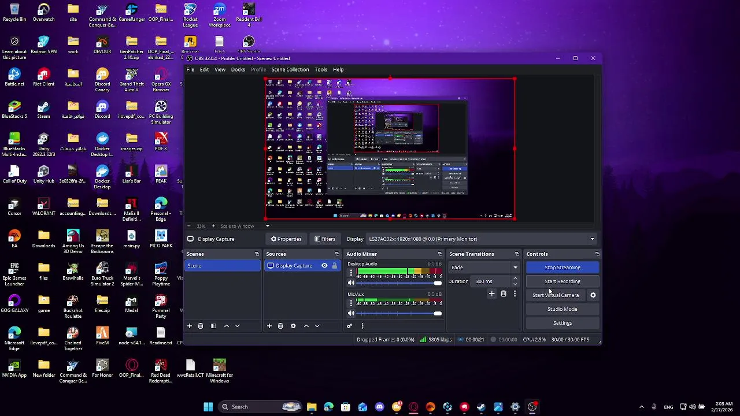Open Display monitor selection dropdown
740x416 pixels.
pyautogui.click(x=482, y=239)
